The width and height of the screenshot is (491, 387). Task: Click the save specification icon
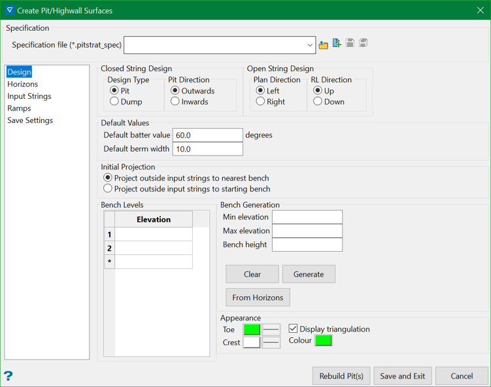[x=350, y=44]
